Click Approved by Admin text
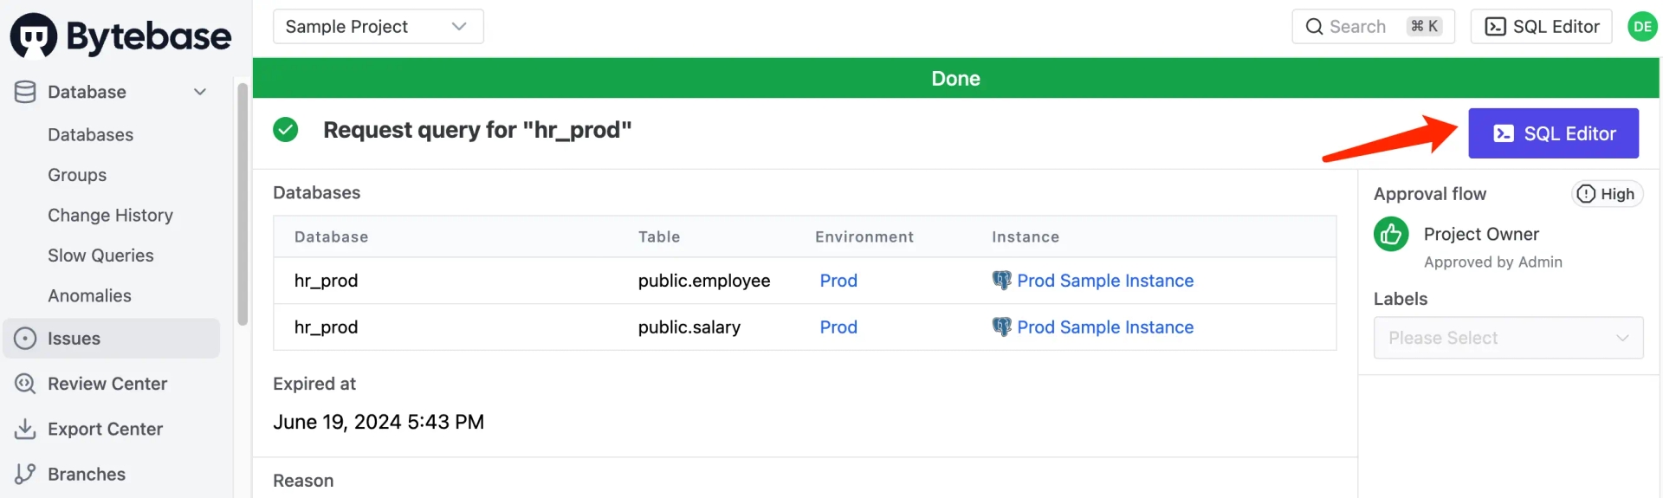This screenshot has width=1663, height=498. click(x=1493, y=262)
